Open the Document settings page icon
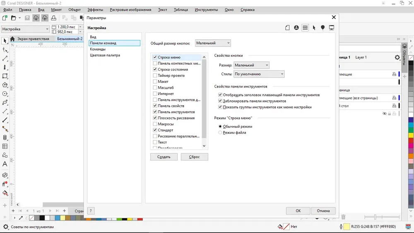The height and width of the screenshot is (233, 414). [x=287, y=27]
